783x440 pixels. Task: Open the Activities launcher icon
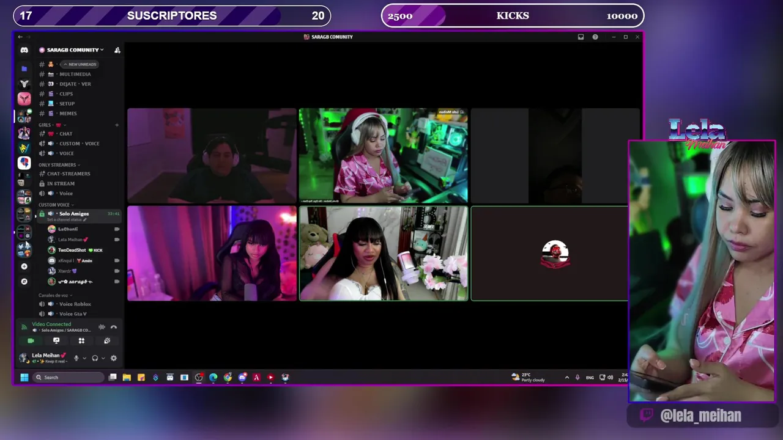[81, 340]
